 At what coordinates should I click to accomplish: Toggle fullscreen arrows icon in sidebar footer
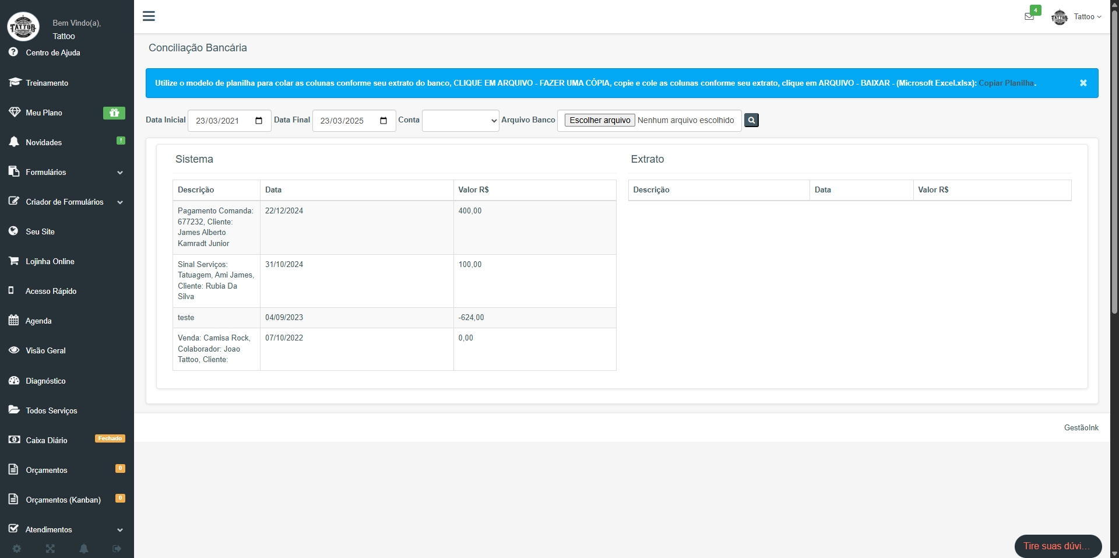[50, 549]
